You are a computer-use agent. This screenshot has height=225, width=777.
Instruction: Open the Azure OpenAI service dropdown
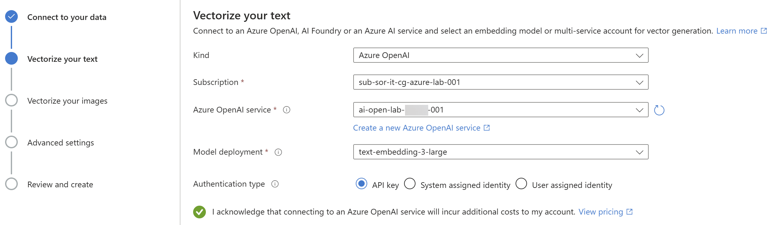pyautogui.click(x=501, y=110)
